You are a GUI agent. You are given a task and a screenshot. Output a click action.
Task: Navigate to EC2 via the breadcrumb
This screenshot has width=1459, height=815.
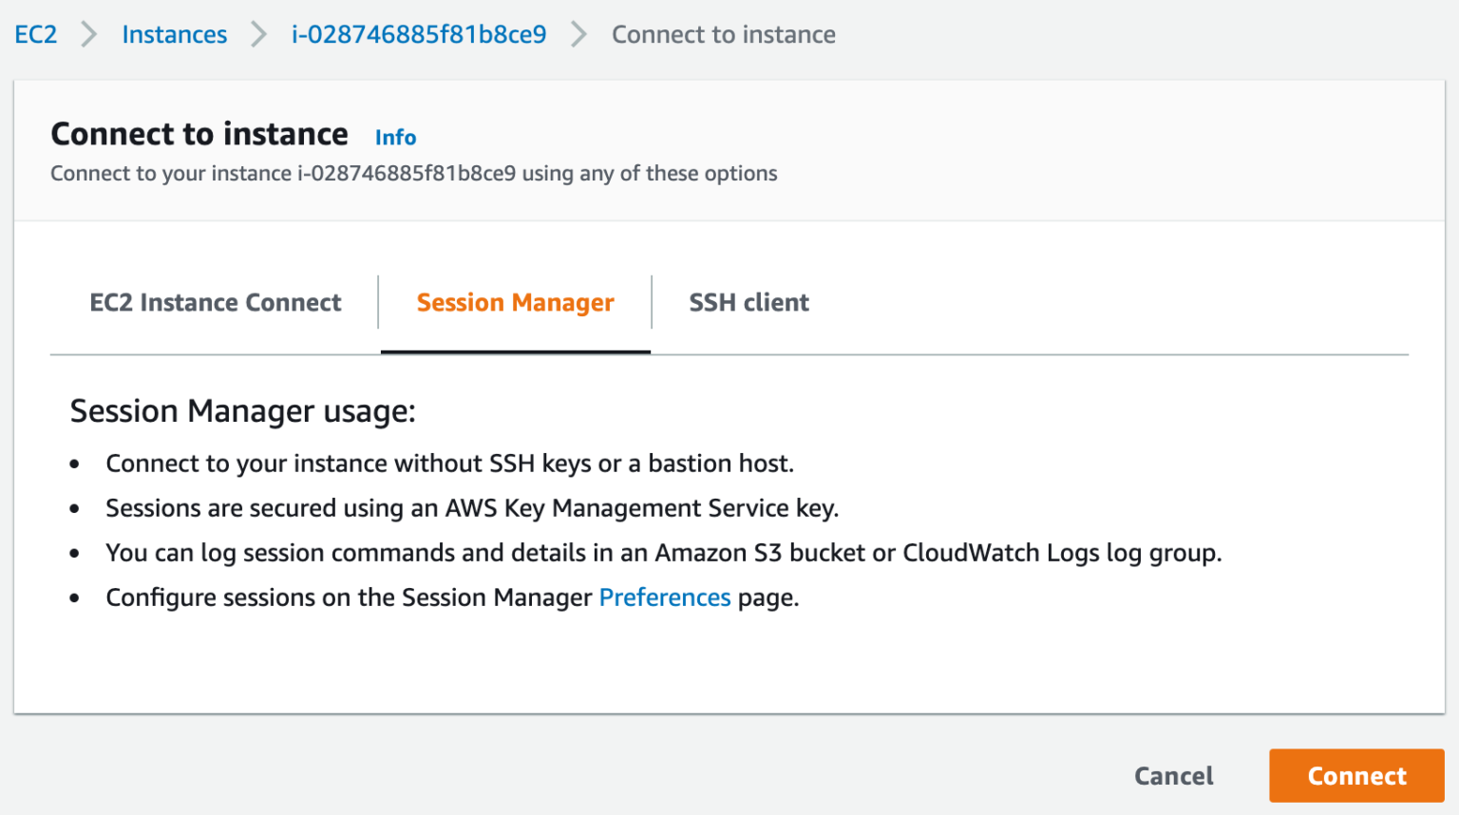pos(35,34)
